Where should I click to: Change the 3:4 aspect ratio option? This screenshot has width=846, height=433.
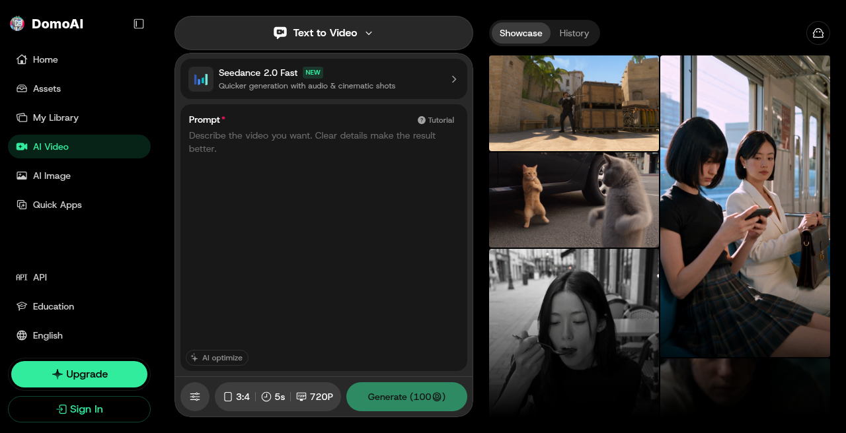pos(237,397)
